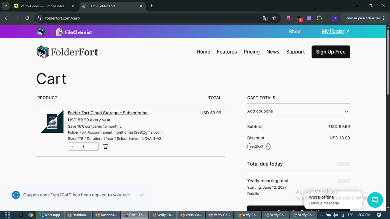Show hidden system tray icons
The height and width of the screenshot is (219, 390).
click(x=322, y=215)
